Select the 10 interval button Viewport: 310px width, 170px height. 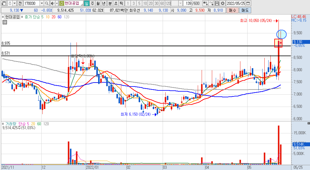coord(145,3)
